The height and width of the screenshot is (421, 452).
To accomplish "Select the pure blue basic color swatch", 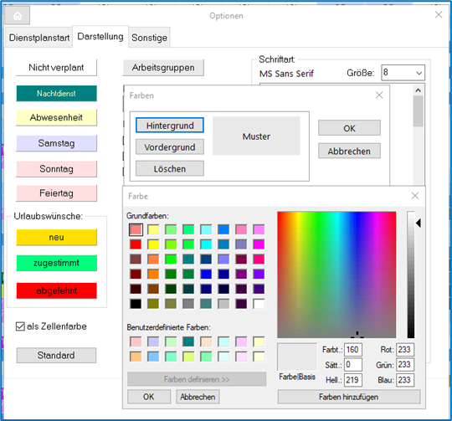I will tap(206, 274).
